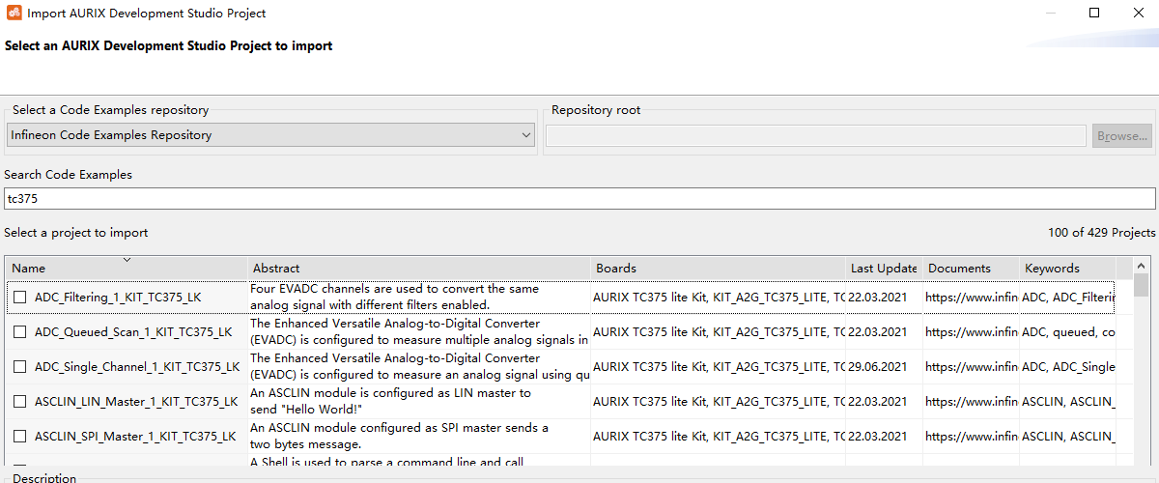Open the Code Examples repository dropdown
Screen dimensions: 1159x483
pos(270,135)
